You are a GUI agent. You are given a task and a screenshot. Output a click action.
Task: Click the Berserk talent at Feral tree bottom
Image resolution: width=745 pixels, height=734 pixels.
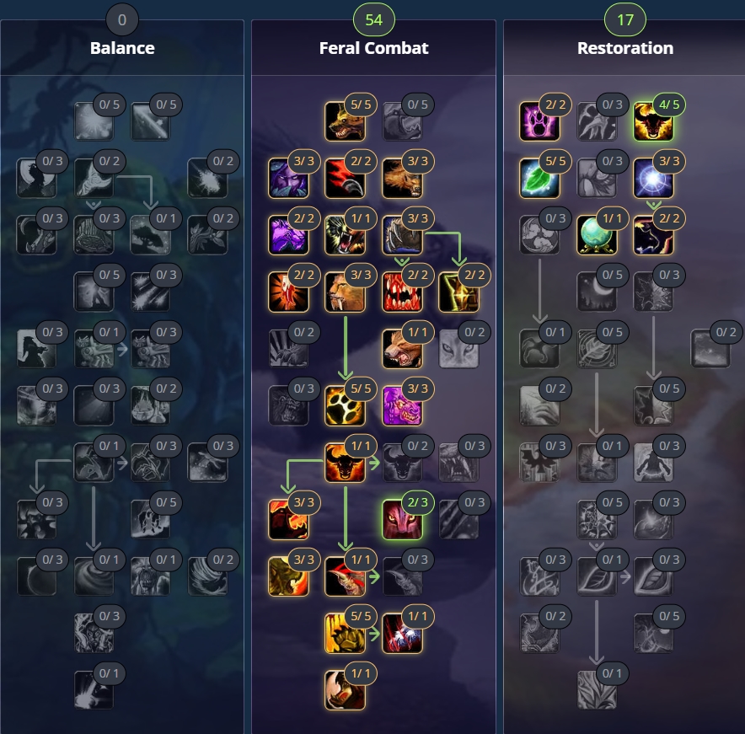tap(345, 690)
